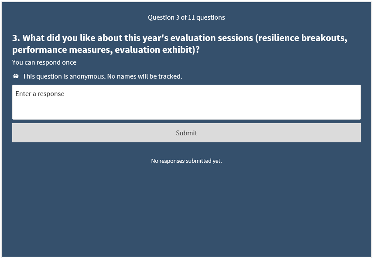The height and width of the screenshot is (258, 373).
Task: Click the 'Question 3 of 11 questions' counter
Action: 186,17
